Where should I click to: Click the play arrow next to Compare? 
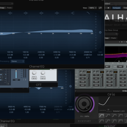pyautogui.click(x=108, y=8)
